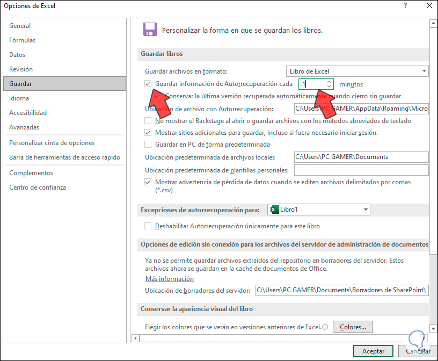Click the Excel workbook icon beside Libro1

coord(275,210)
